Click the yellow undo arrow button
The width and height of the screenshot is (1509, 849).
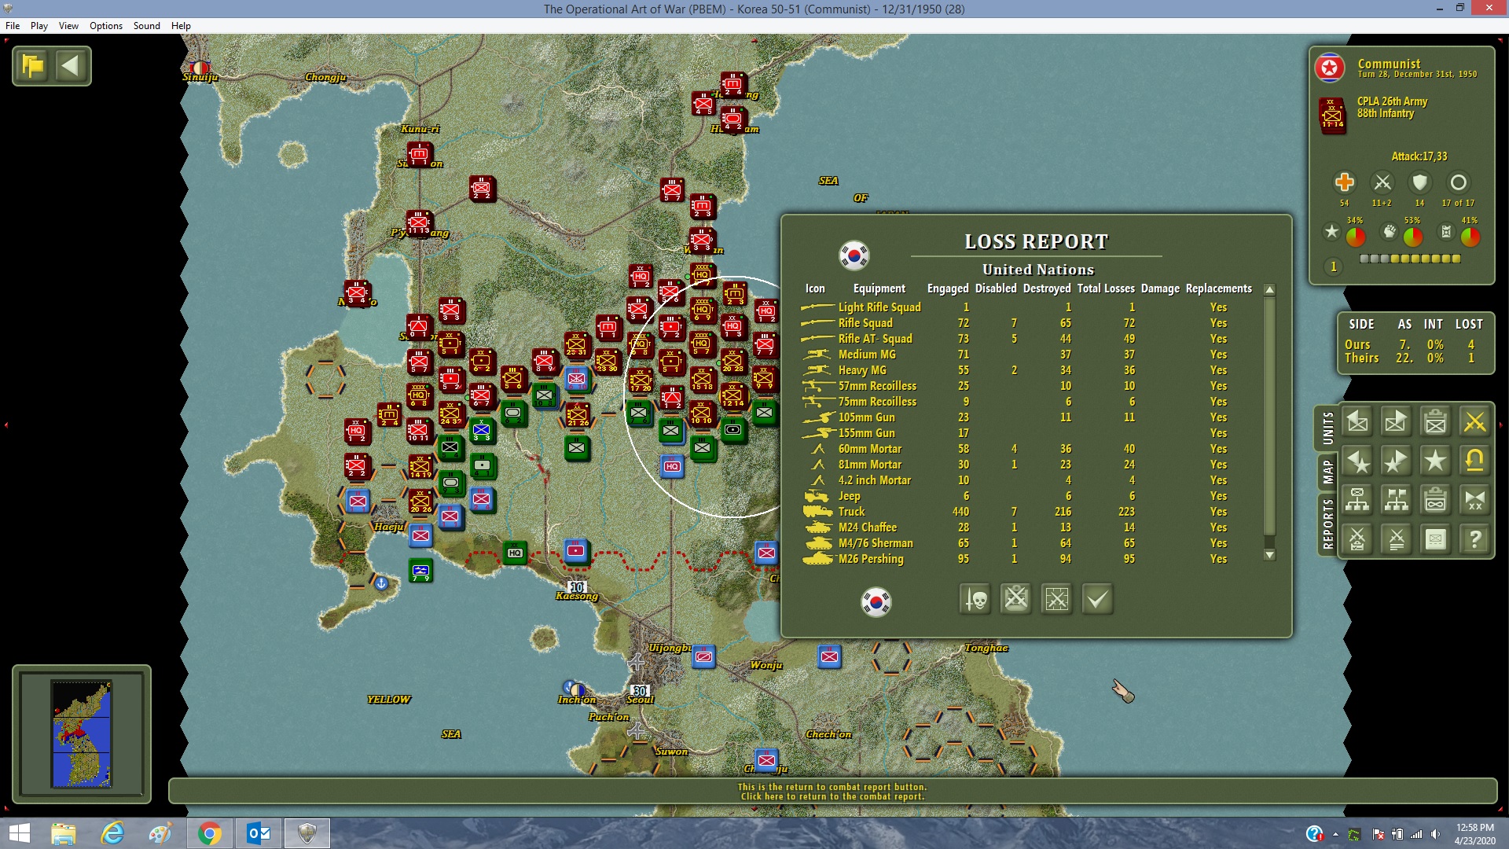click(1475, 461)
